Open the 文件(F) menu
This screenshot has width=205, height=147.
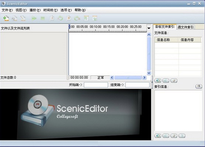pos(7,10)
